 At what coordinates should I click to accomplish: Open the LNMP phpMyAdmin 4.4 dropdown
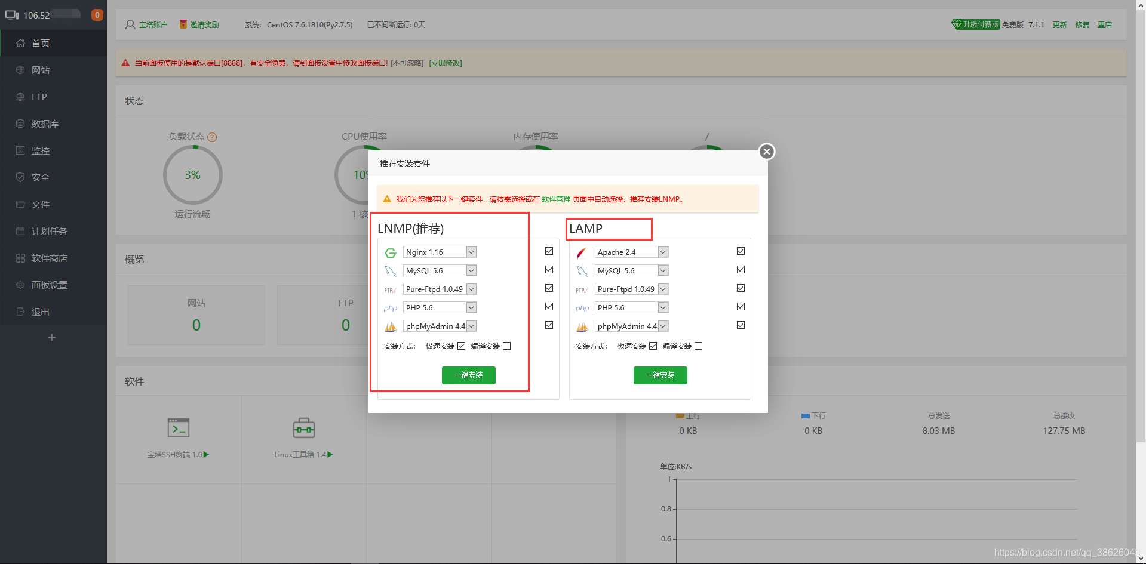click(440, 326)
